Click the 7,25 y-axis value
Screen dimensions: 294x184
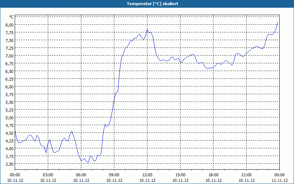coord(10,48)
